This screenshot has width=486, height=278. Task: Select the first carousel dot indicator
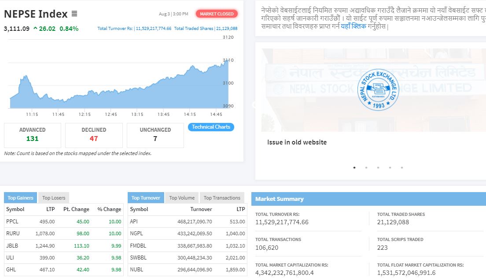(354, 167)
